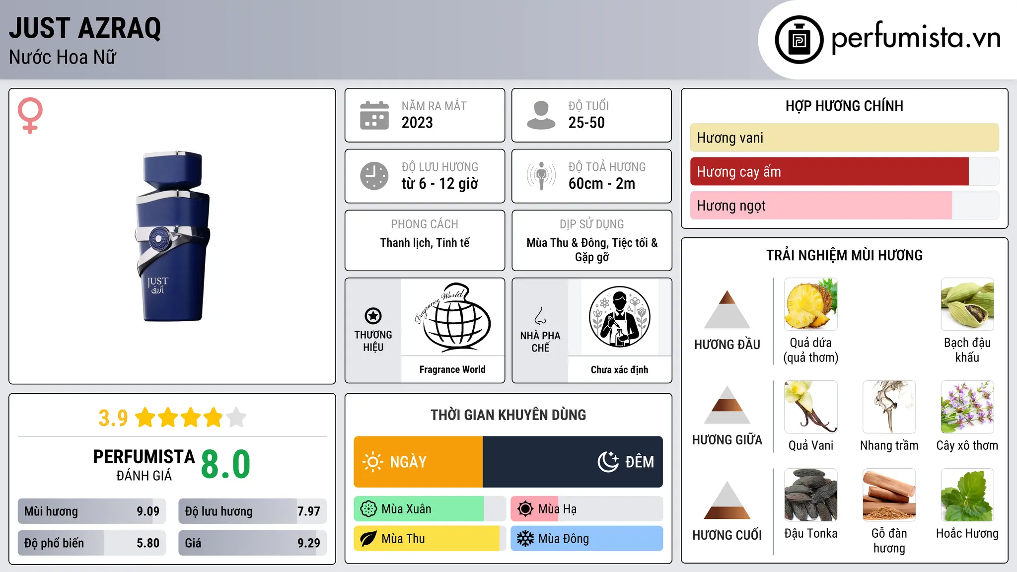
Task: Click the clary sage (Cây xô thơm) image
Action: (967, 407)
